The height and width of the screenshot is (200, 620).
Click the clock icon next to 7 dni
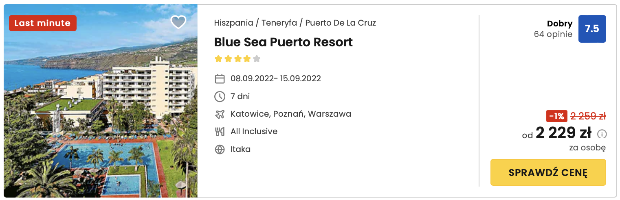click(220, 96)
